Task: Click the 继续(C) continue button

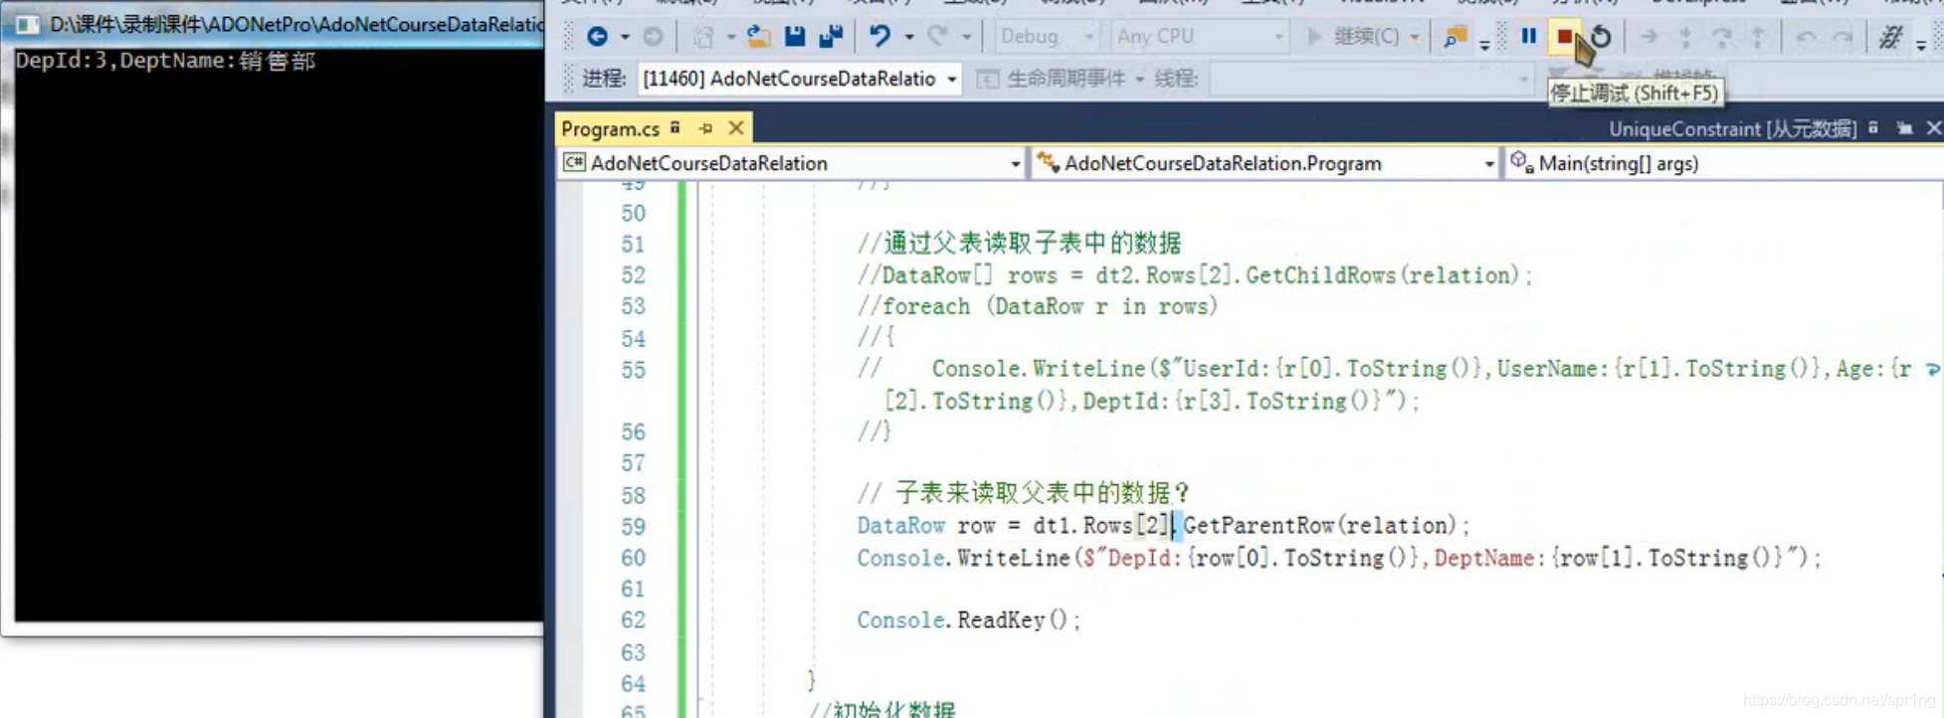Action: click(x=1352, y=37)
